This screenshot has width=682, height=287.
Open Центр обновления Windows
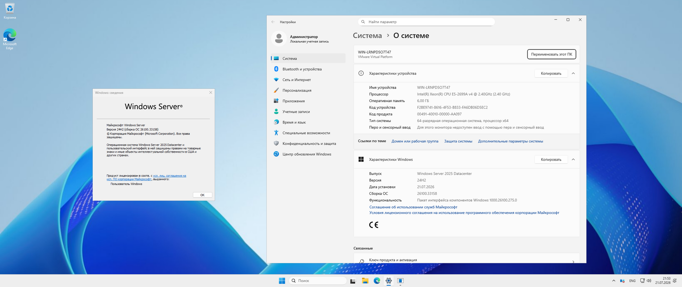click(308, 154)
